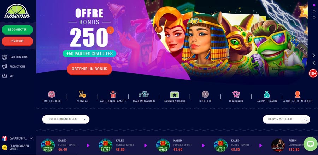318x155 pixels.
Task: Open the Blackjack cards category icon
Action: [236, 94]
